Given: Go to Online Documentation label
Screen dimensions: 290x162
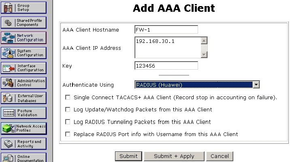Looking at the screenshot, I should [30, 158].
